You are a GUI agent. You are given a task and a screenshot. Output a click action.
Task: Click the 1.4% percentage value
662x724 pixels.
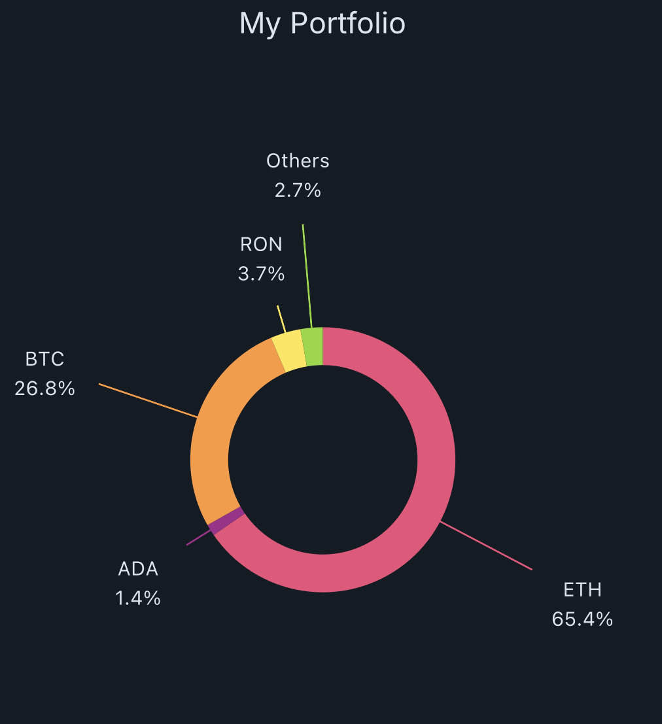pos(138,598)
